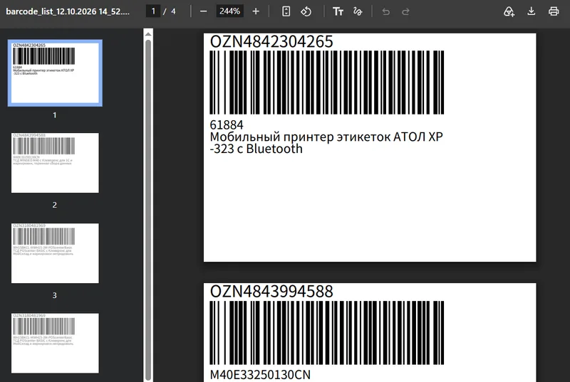The height and width of the screenshot is (382, 570).
Task: Select the draw annotation tool
Action: click(x=358, y=11)
